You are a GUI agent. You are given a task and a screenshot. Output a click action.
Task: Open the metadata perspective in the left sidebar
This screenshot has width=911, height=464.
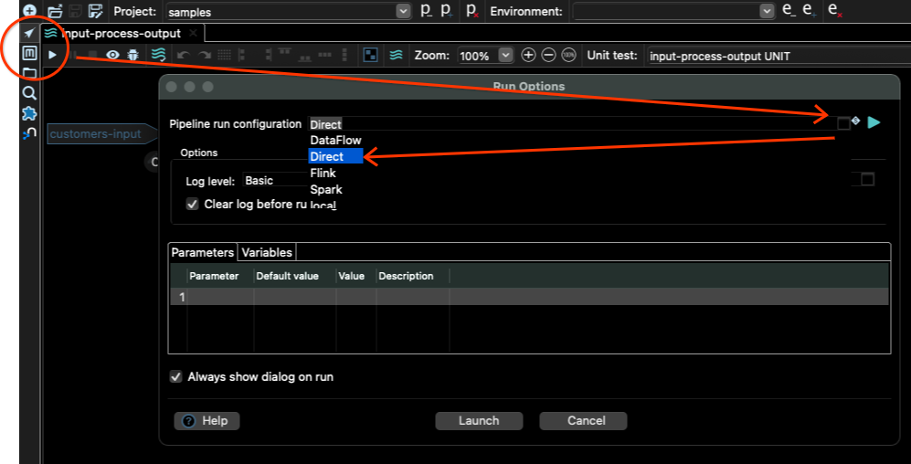coord(29,53)
